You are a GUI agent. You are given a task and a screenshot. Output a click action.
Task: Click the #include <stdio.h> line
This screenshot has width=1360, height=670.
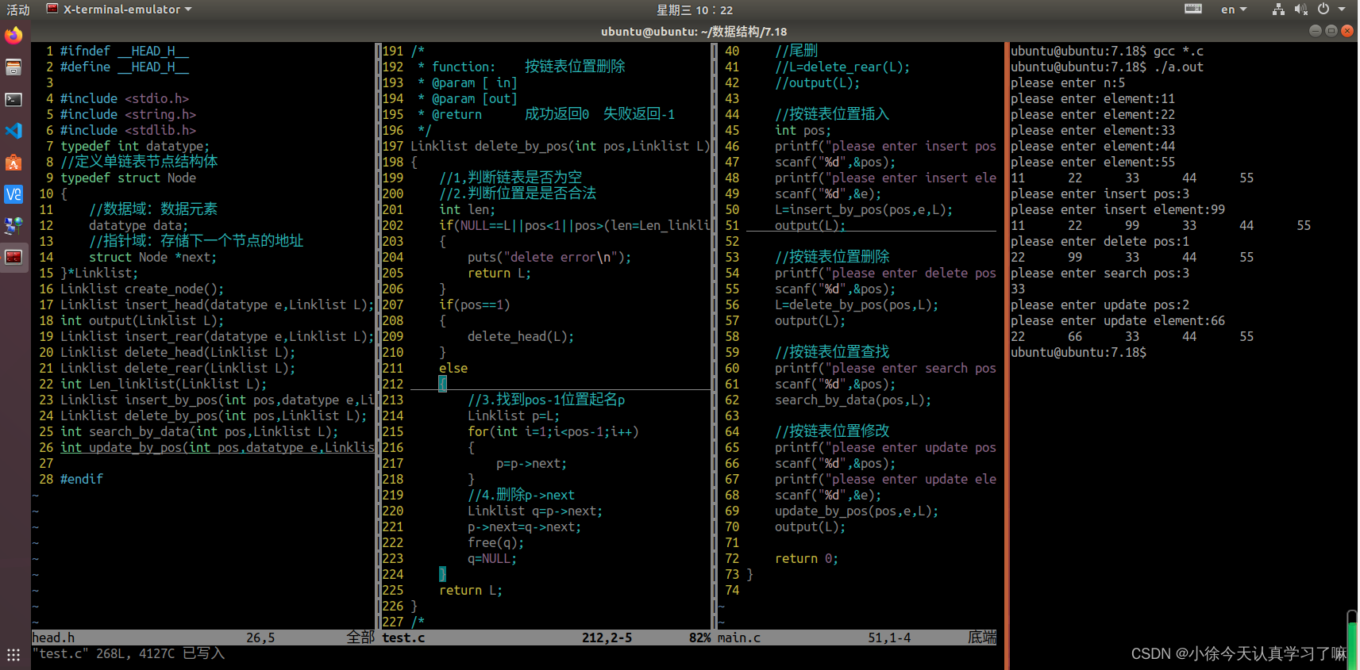125,98
